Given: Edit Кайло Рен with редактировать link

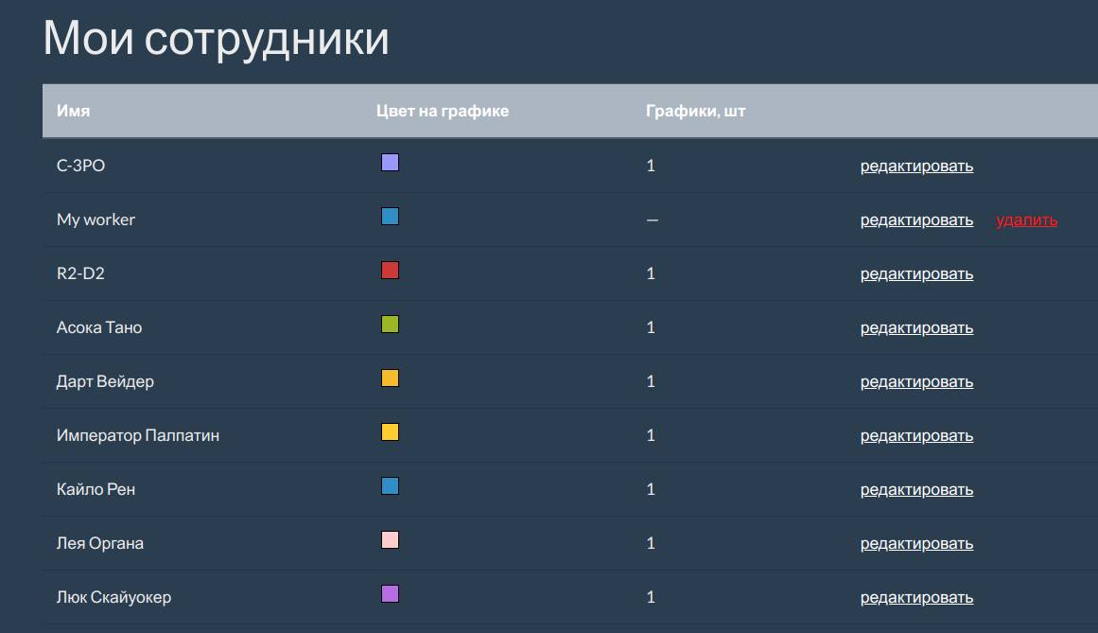Looking at the screenshot, I should pyautogui.click(x=916, y=489).
